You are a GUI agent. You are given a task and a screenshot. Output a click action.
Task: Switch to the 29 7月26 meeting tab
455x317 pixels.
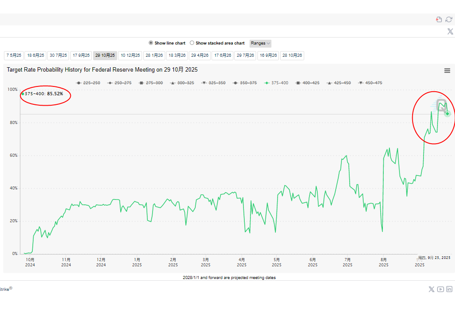click(245, 55)
